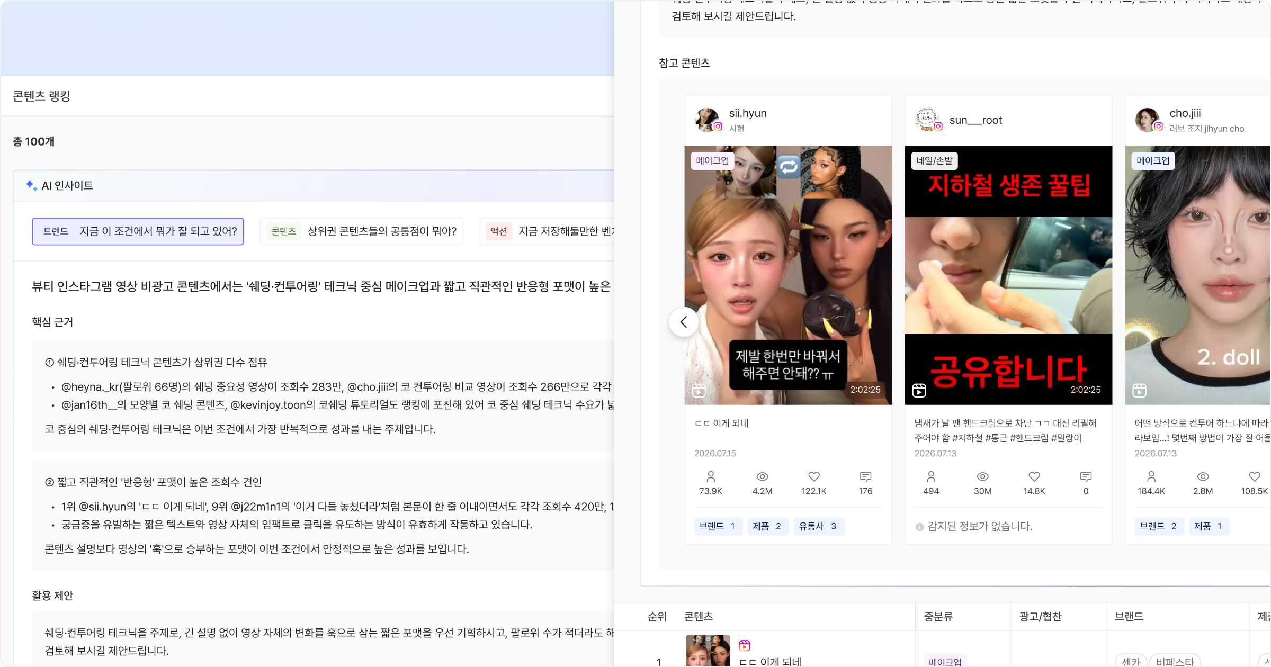This screenshot has height=667, width=1271.
Task: Click the comments icon on sii.hyun card
Action: point(866,476)
